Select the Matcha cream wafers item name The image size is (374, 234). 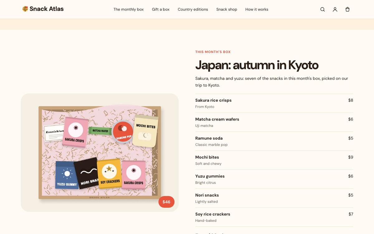click(x=217, y=119)
